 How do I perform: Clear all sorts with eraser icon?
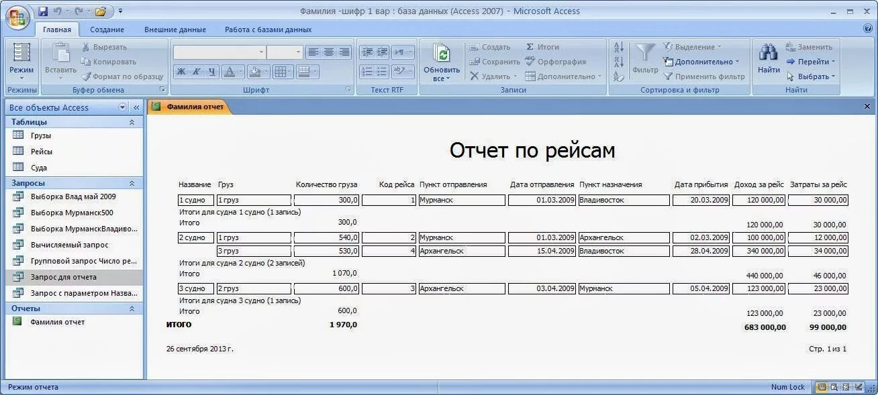pos(619,76)
